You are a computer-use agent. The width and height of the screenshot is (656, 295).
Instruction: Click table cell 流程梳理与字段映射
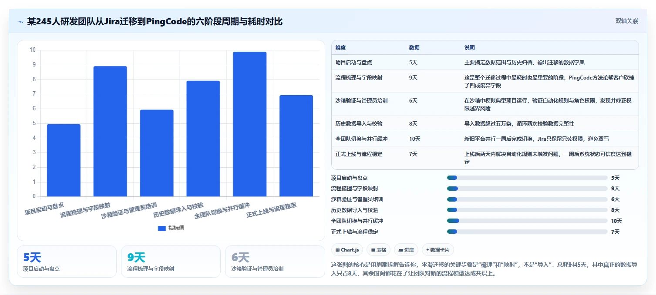tap(359, 78)
